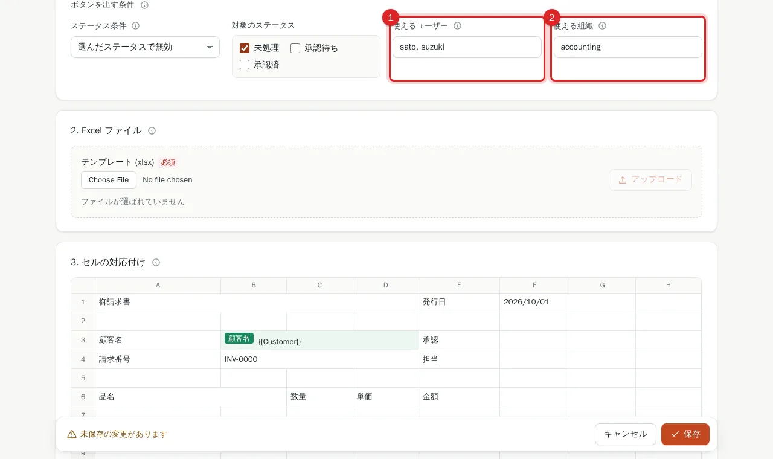
Task: Uncheck the 未処理 status checkbox
Action: (x=245, y=48)
